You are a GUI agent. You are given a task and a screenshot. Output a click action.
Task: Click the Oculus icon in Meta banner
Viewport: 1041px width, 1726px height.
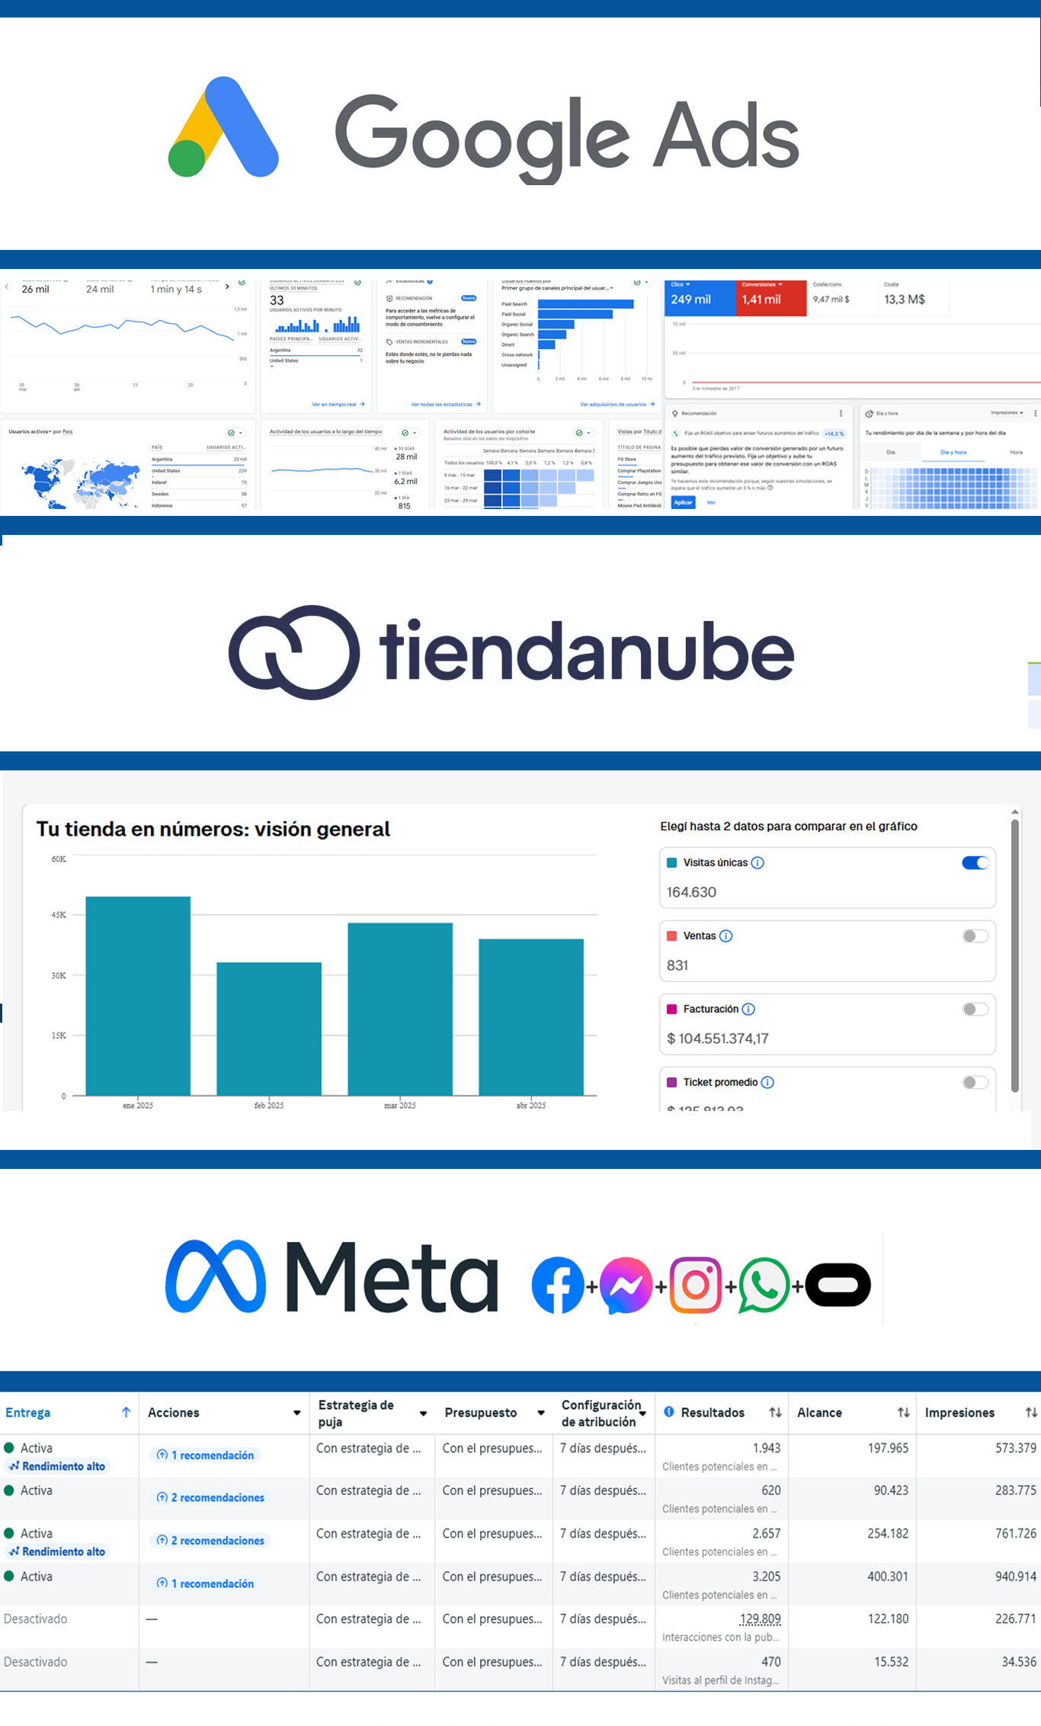click(x=838, y=1286)
